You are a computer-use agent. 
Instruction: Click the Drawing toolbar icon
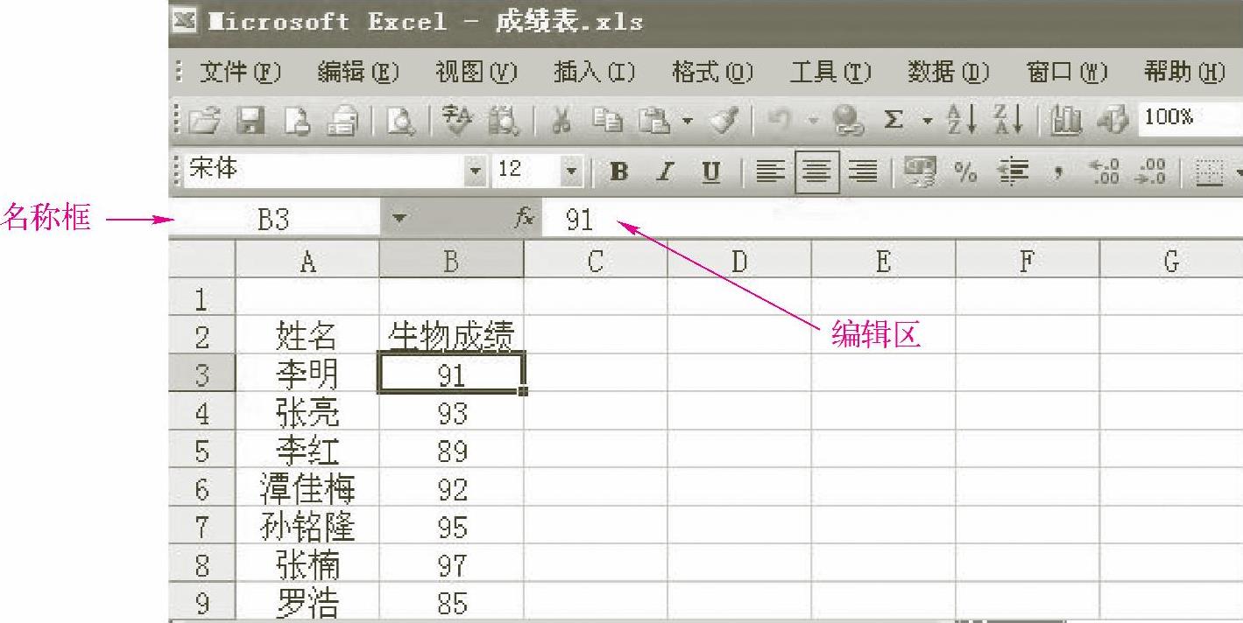click(1112, 119)
